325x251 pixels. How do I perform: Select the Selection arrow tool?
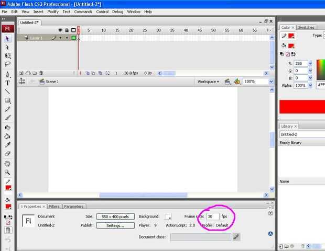pos(7,39)
